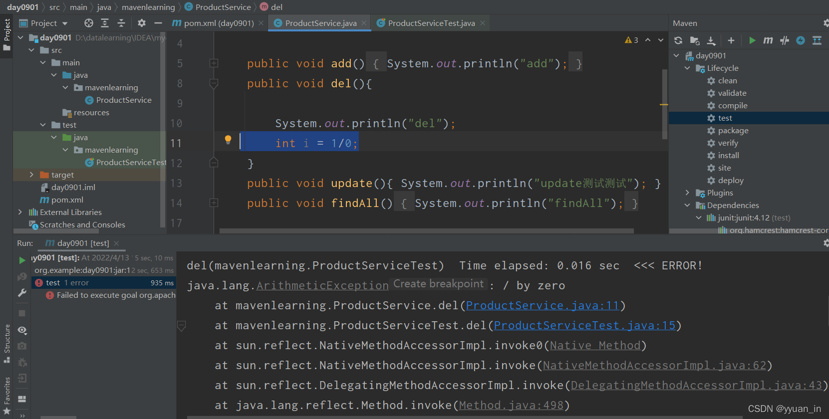The image size is (829, 419).
Task: Rerun day0901 test with green arrow
Action: point(22,260)
